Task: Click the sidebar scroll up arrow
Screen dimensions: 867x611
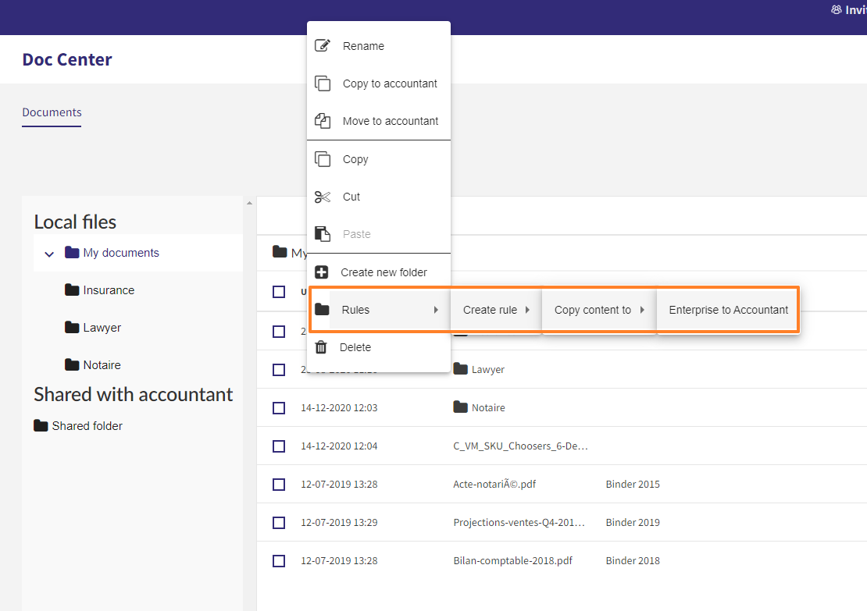Action: click(x=249, y=204)
